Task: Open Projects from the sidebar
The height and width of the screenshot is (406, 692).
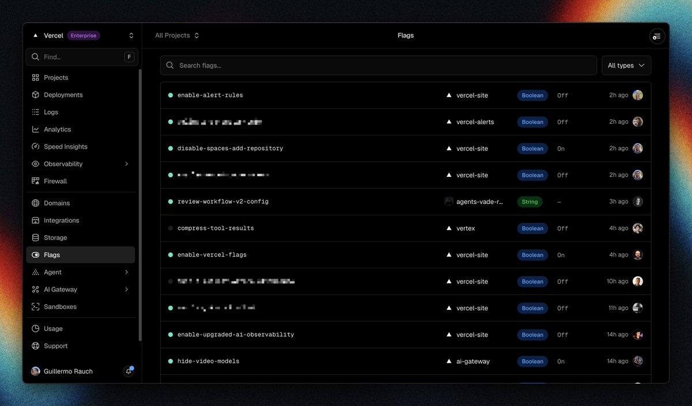Action: click(80, 78)
